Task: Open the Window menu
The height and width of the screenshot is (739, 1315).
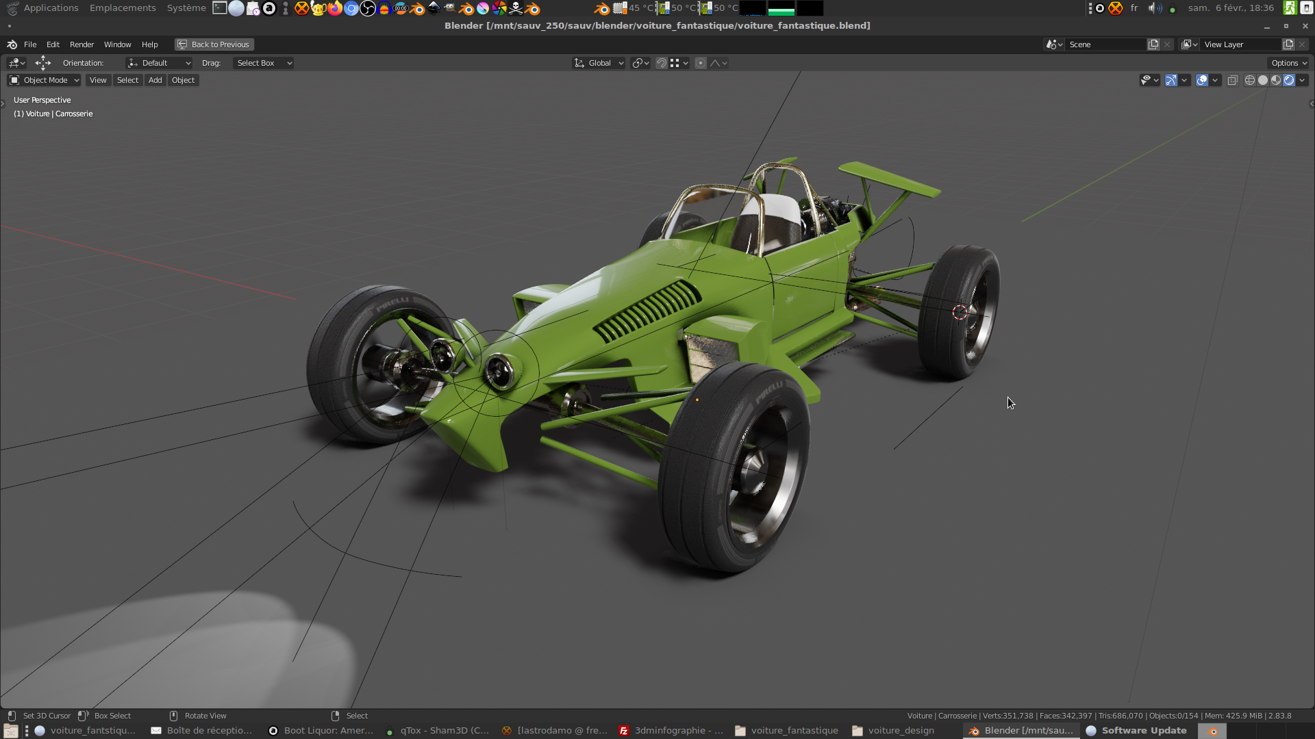Action: pyautogui.click(x=117, y=44)
